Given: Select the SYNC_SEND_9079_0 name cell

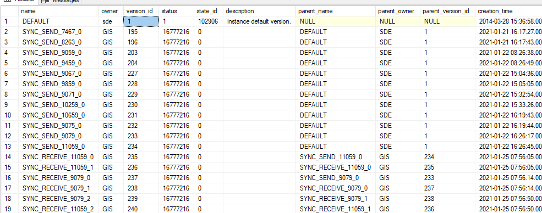Looking at the screenshot, I should pos(58,136).
